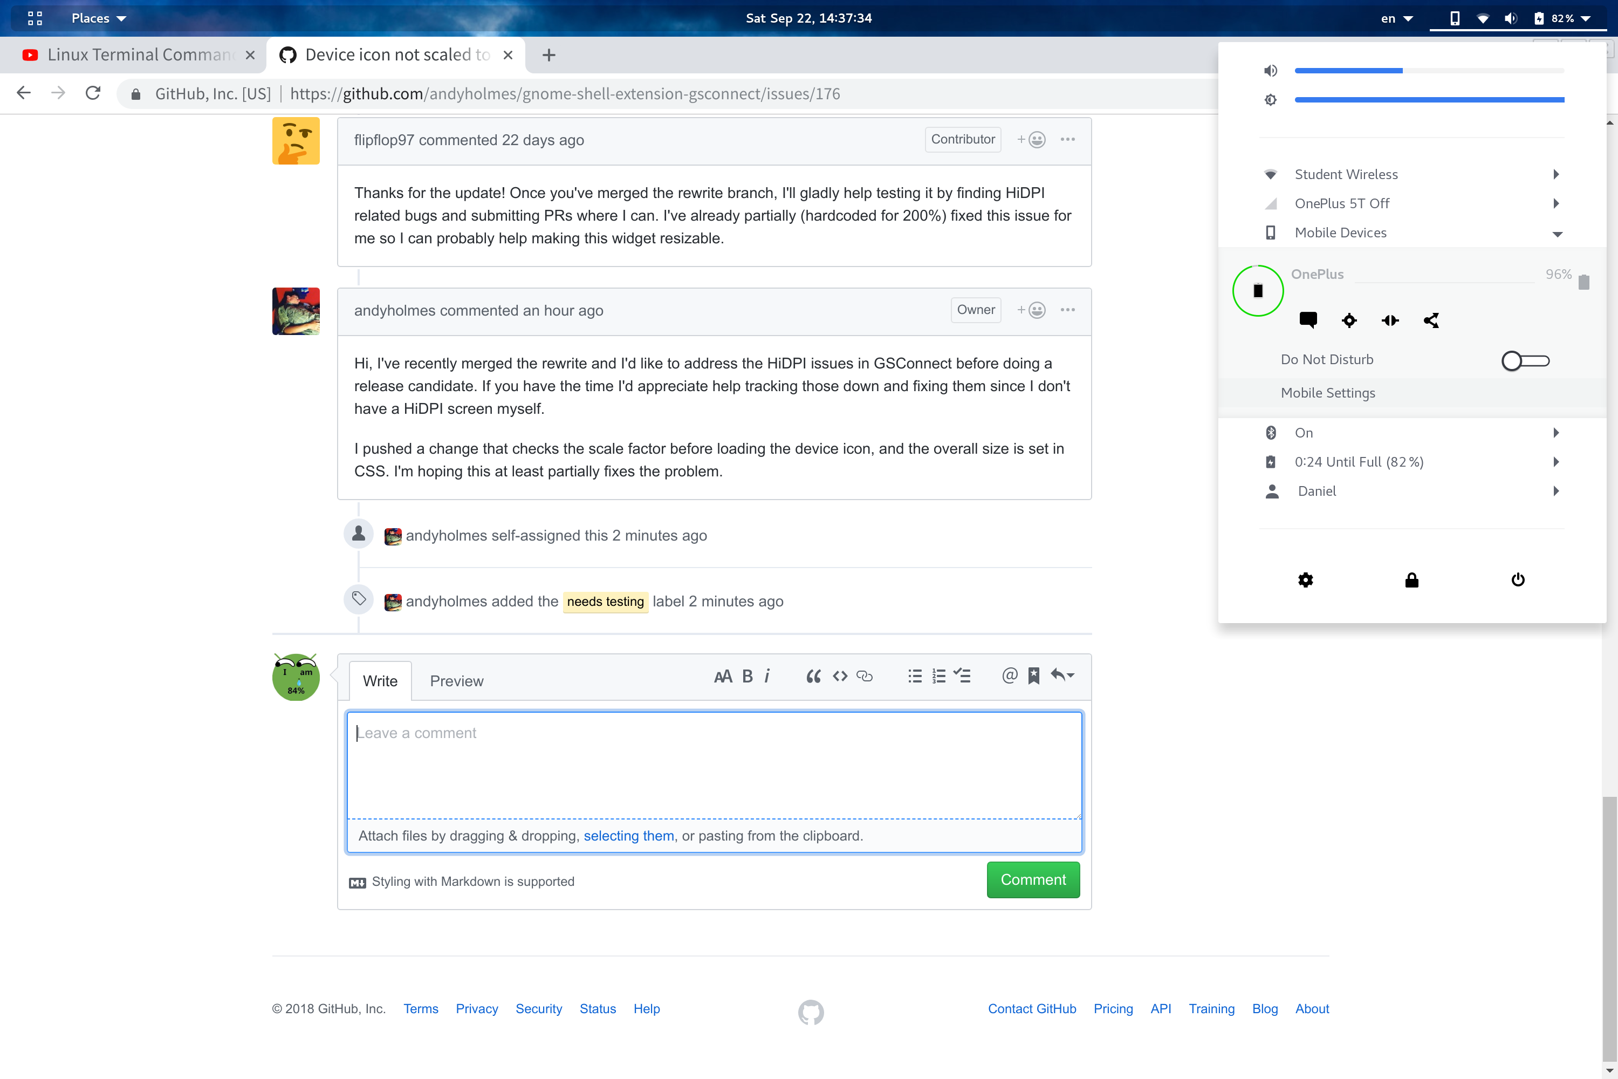Image resolution: width=1618 pixels, height=1079 pixels.
Task: Open the clock and calendar menu
Action: (x=808, y=18)
